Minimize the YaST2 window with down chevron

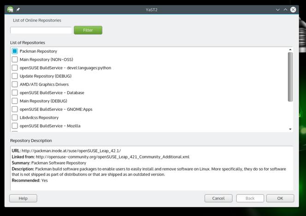(x=278, y=10)
